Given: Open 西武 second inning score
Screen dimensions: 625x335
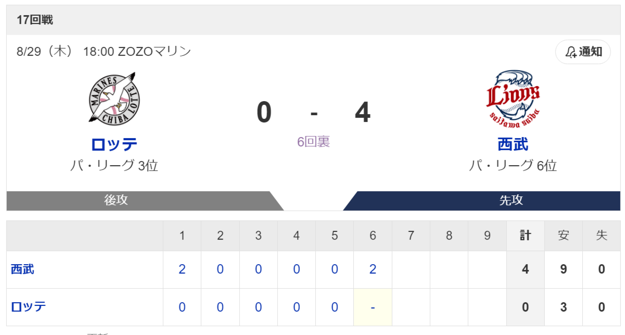Looking at the screenshot, I should (x=220, y=269).
